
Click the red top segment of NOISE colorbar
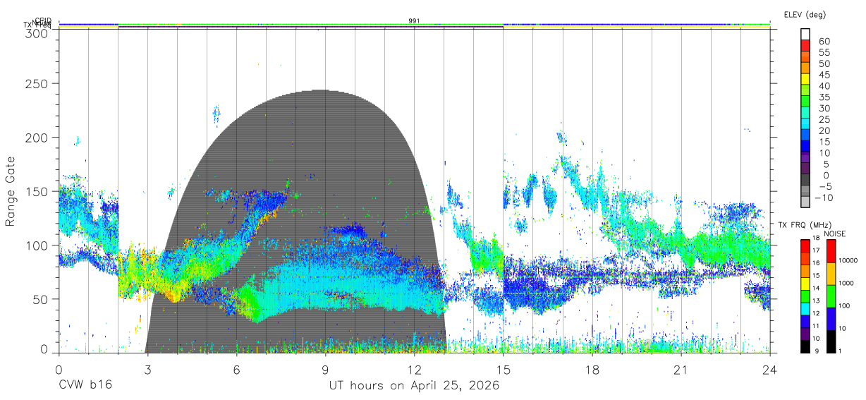[830, 251]
